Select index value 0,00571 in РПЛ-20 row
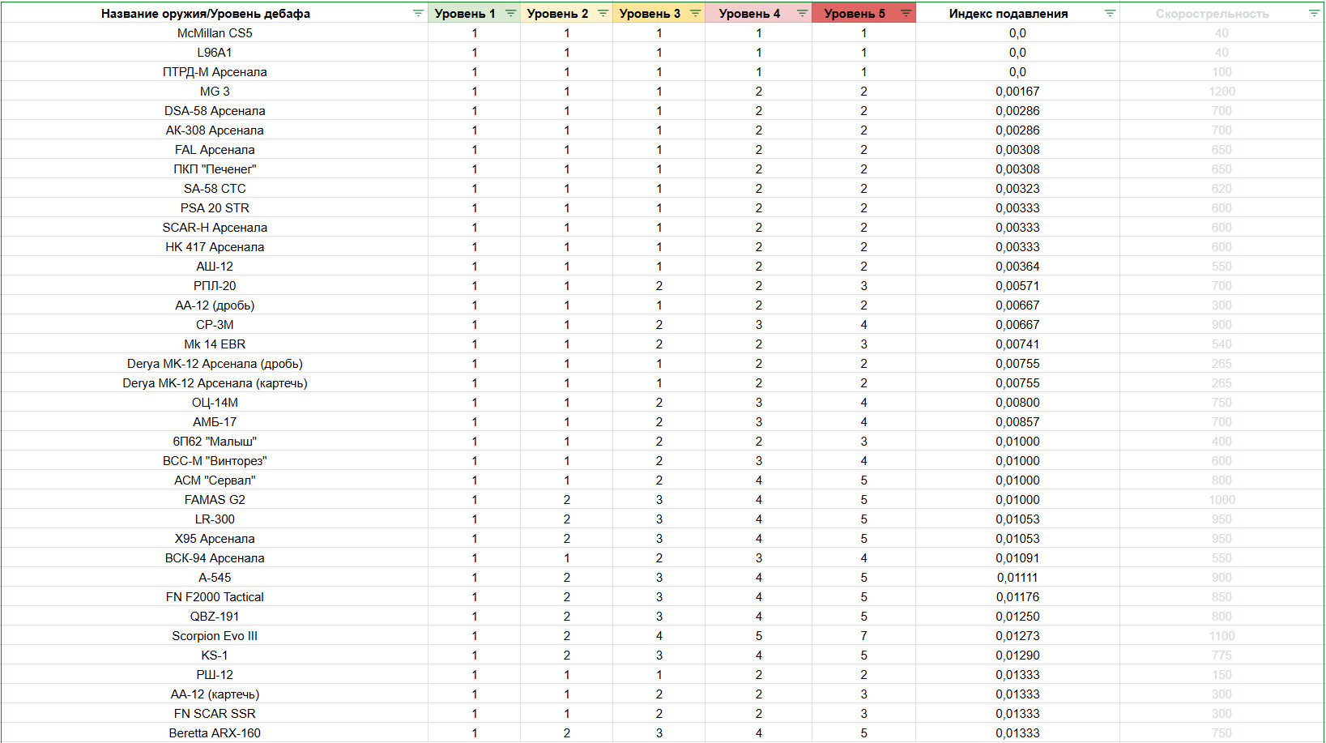 pos(1017,286)
